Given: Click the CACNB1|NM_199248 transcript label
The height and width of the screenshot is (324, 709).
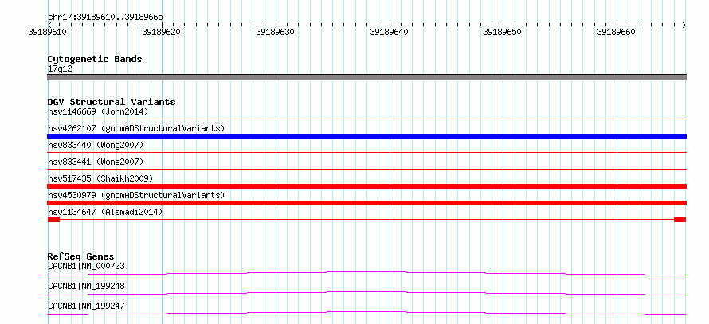Looking at the screenshot, I should coord(86,286).
